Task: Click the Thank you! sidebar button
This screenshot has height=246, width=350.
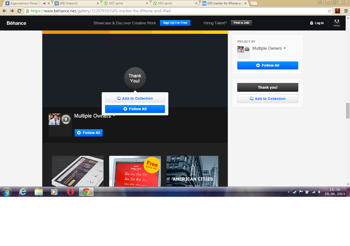Action: point(268,87)
